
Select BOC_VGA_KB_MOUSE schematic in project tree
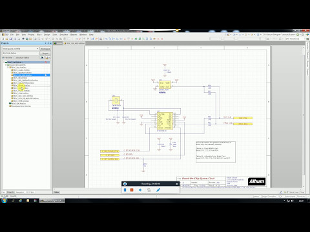[x=26, y=99]
